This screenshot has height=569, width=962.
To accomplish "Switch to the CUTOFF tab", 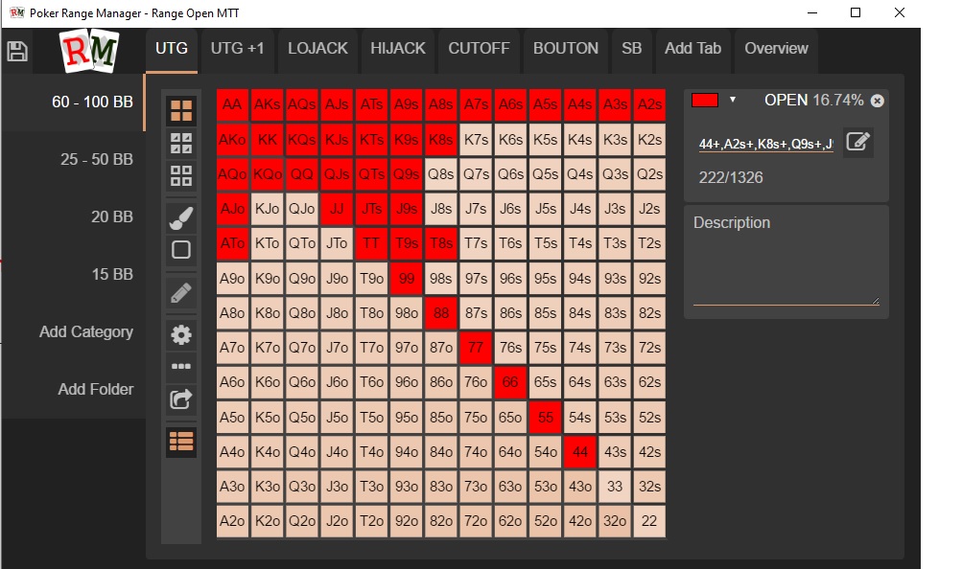I will coord(479,49).
